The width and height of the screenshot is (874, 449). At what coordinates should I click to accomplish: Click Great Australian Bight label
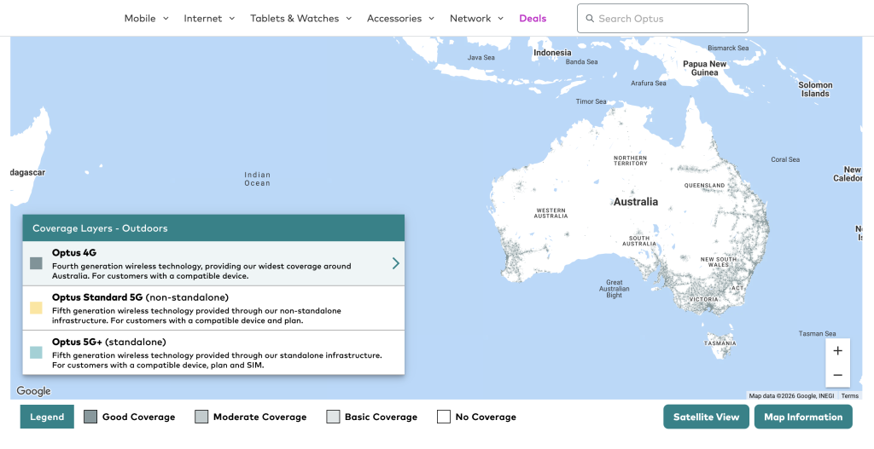pos(615,289)
